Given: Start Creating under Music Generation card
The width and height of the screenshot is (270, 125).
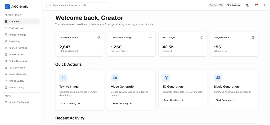Looking at the screenshot, I should pos(225,100).
